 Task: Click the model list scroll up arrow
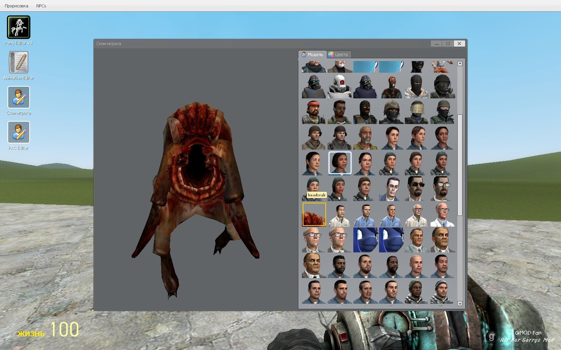(x=460, y=63)
